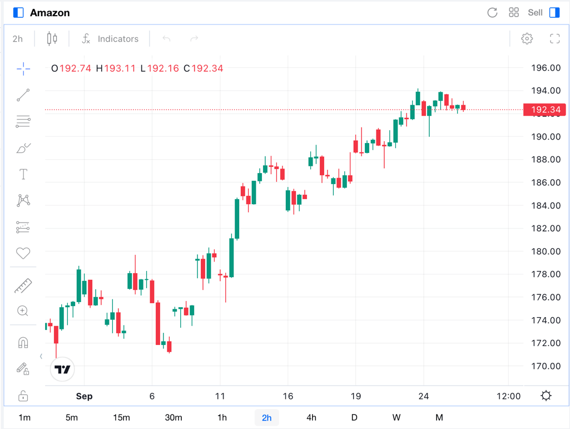570x429 pixels.
Task: Open the chart patterns tool
Action: 23,200
